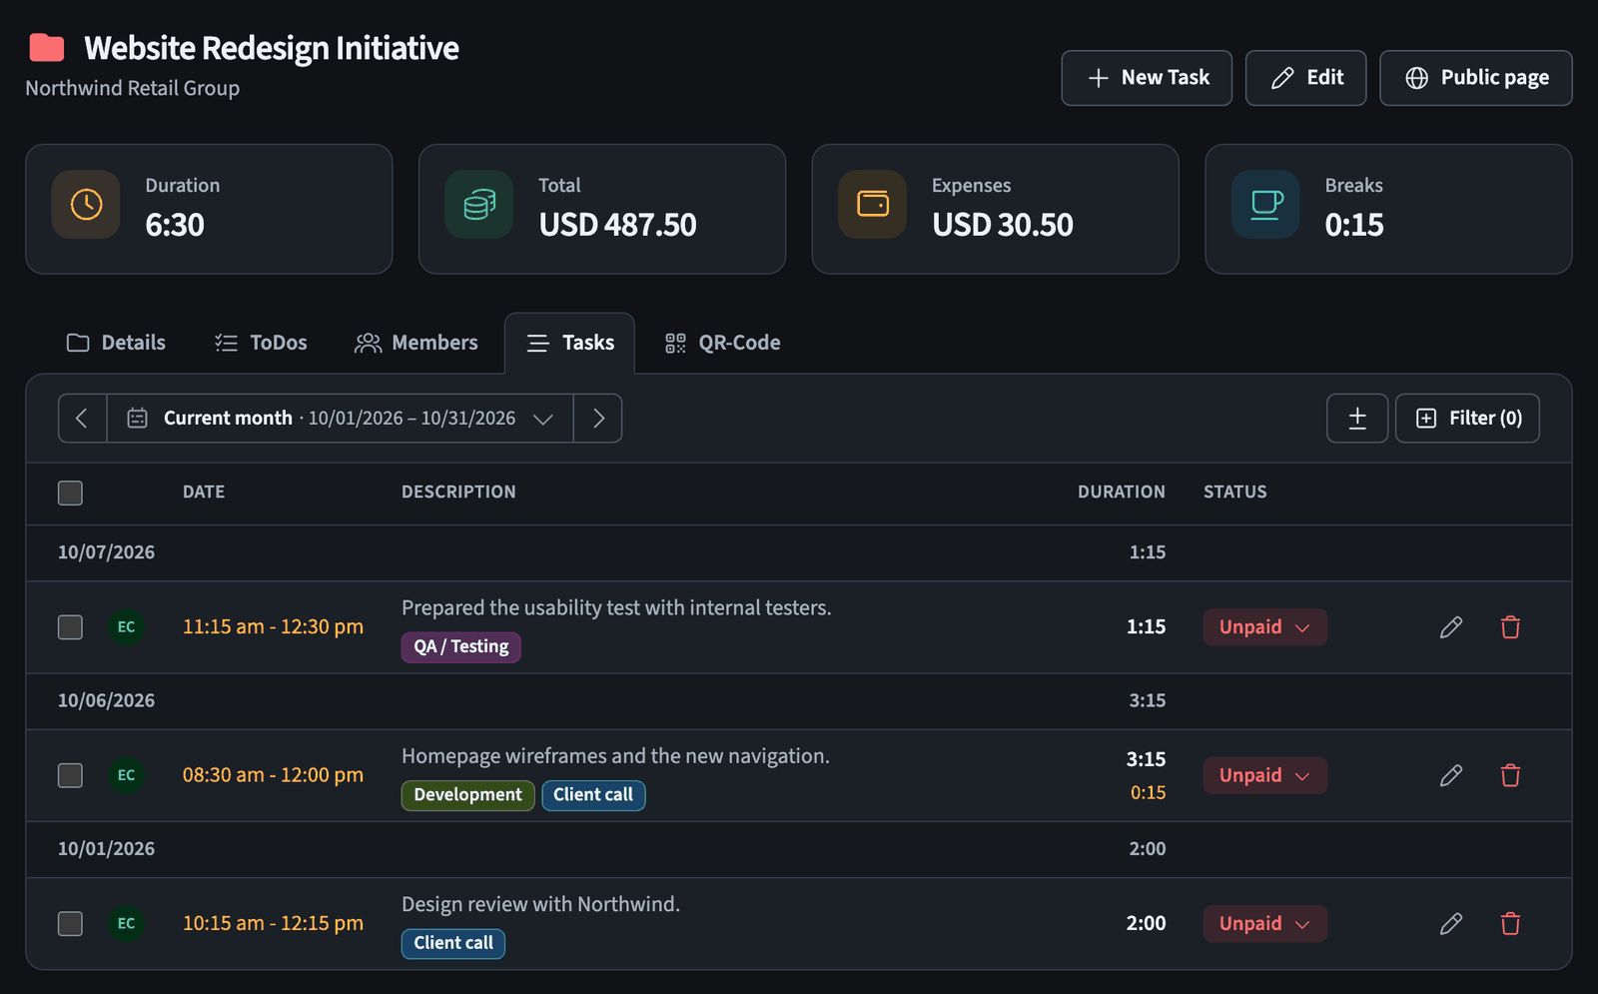Click the 10/06/2026 date group row
Screen dimensions: 1598x994
pyautogui.click(x=799, y=700)
